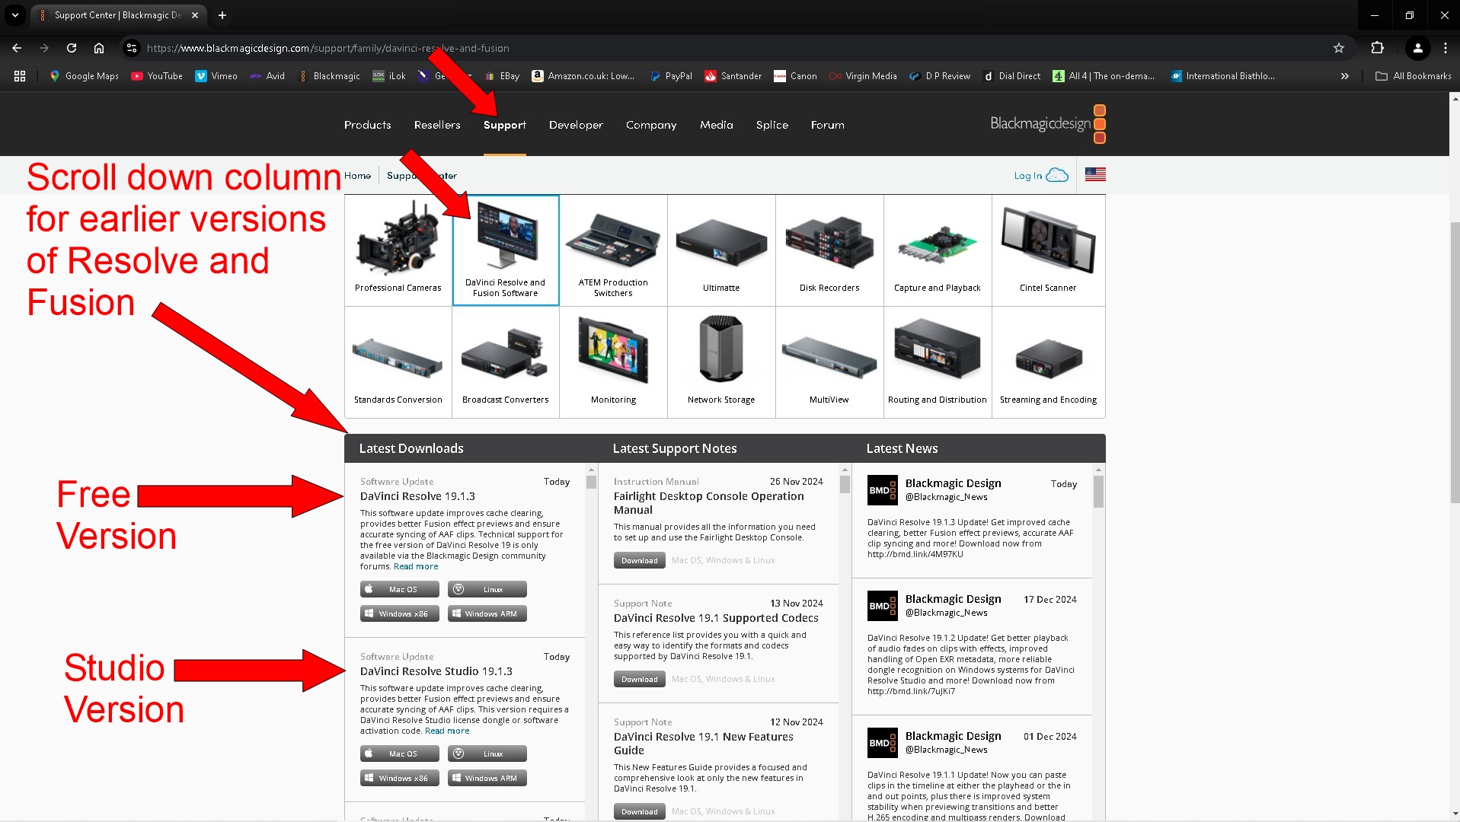Image resolution: width=1460 pixels, height=822 pixels.
Task: Download DaVinci Resolve 19.1 Supported Codecs note
Action: coord(640,679)
